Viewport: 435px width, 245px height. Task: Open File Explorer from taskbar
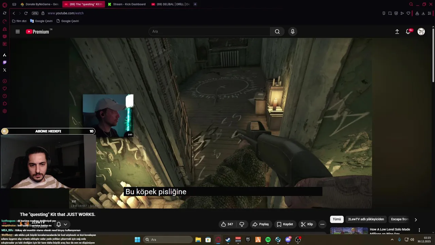click(x=198, y=240)
